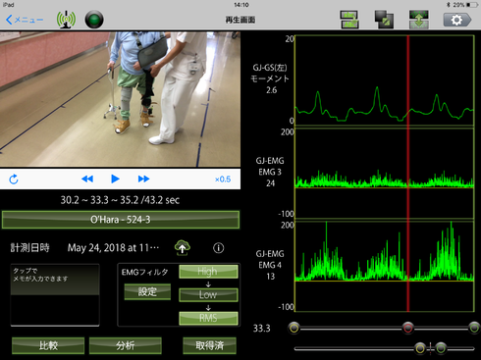The width and height of the screenshot is (481, 360).
Task: Tap the 再生画面 screen title
Action: click(240, 20)
